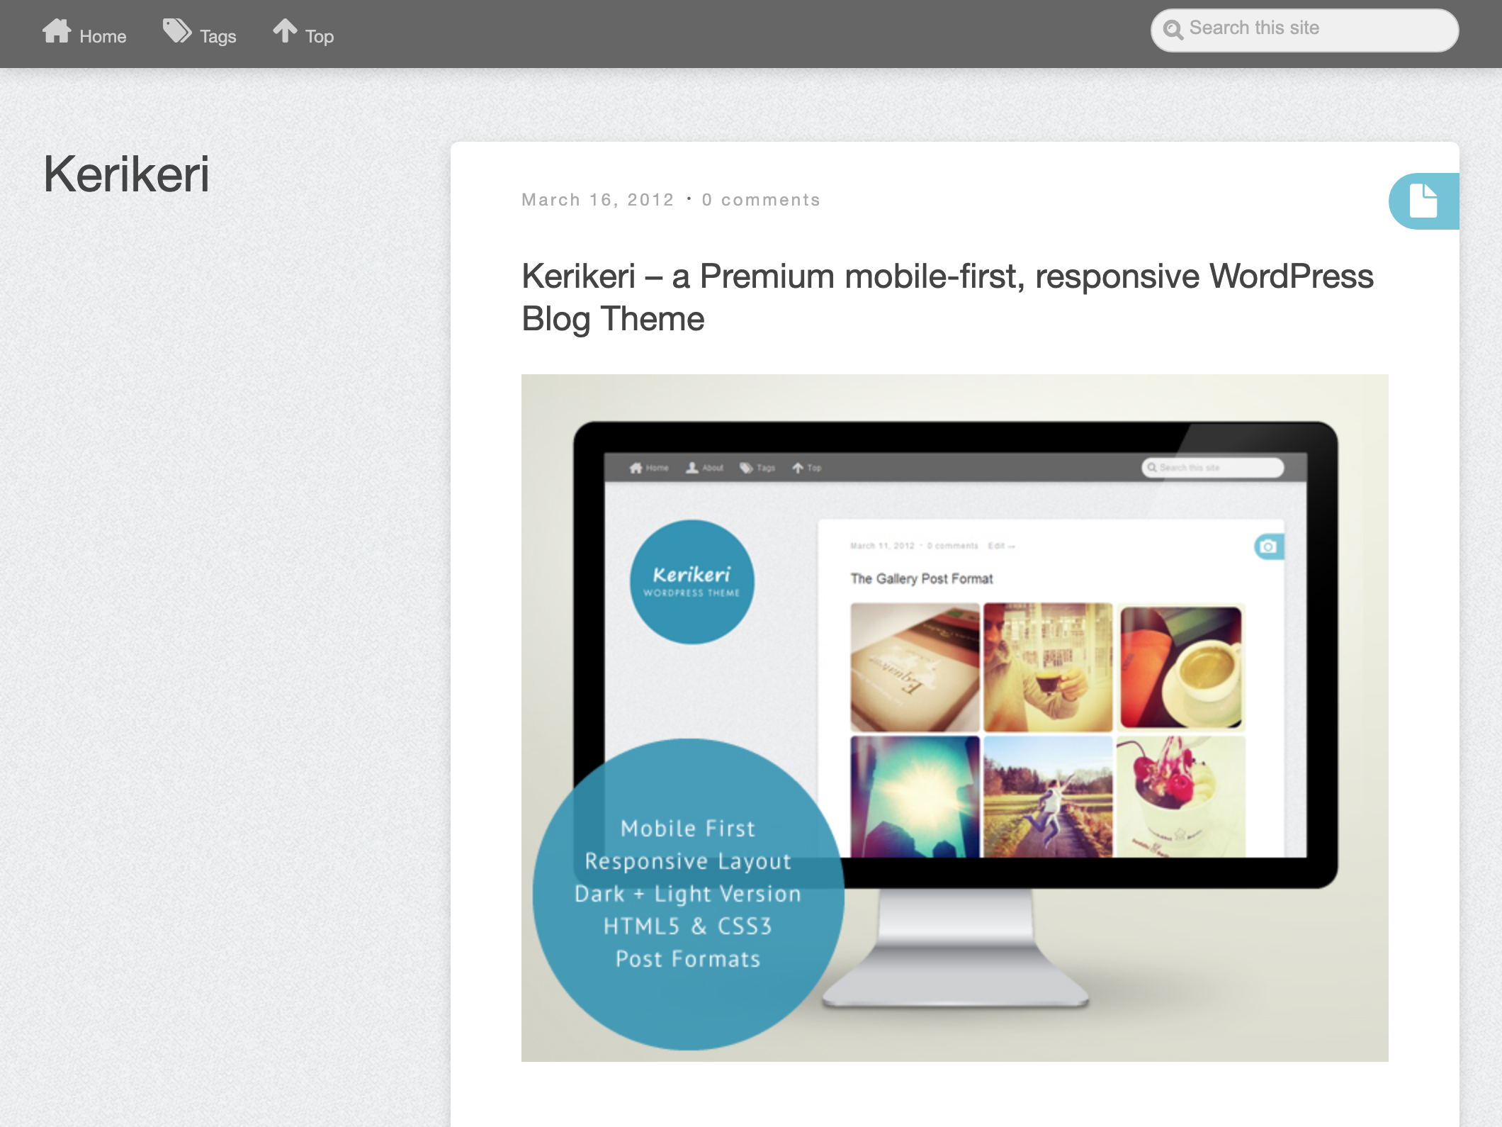Image resolution: width=1502 pixels, height=1127 pixels.
Task: Open the Kerikeri theme preview image
Action: 955,718
